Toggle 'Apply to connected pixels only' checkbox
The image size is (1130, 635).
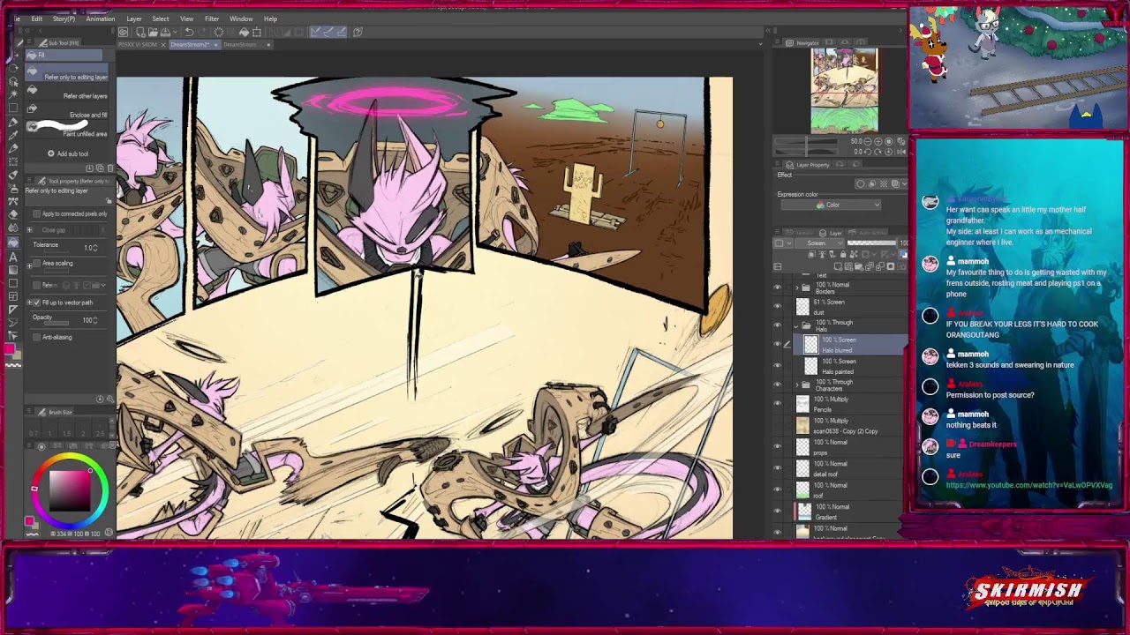(36, 214)
